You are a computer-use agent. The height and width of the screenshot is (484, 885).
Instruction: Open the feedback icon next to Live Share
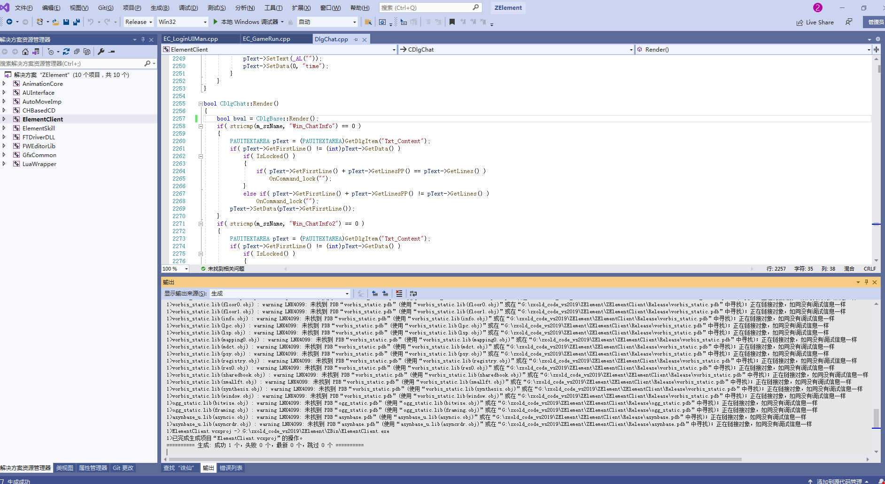[849, 22]
